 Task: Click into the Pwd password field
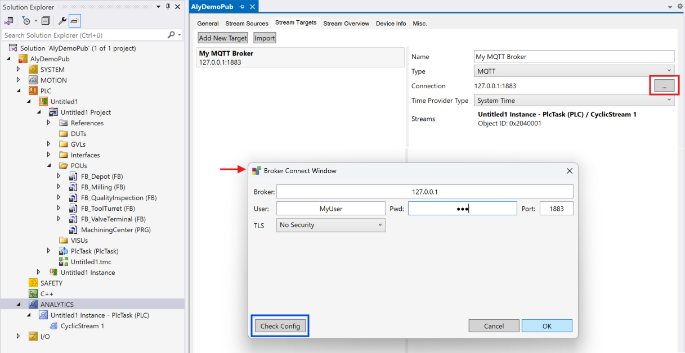462,209
